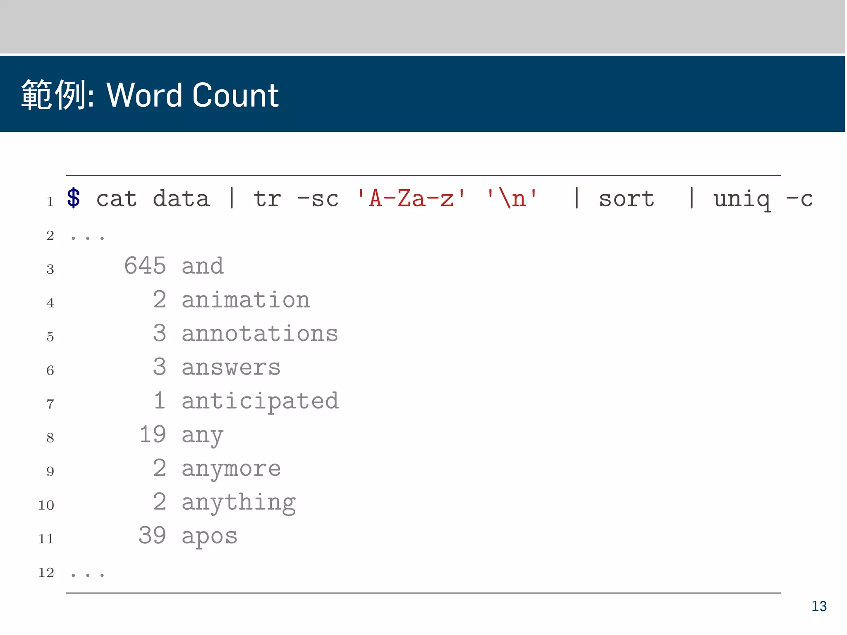Click the blue '$' prompt symbol

pos(74,198)
